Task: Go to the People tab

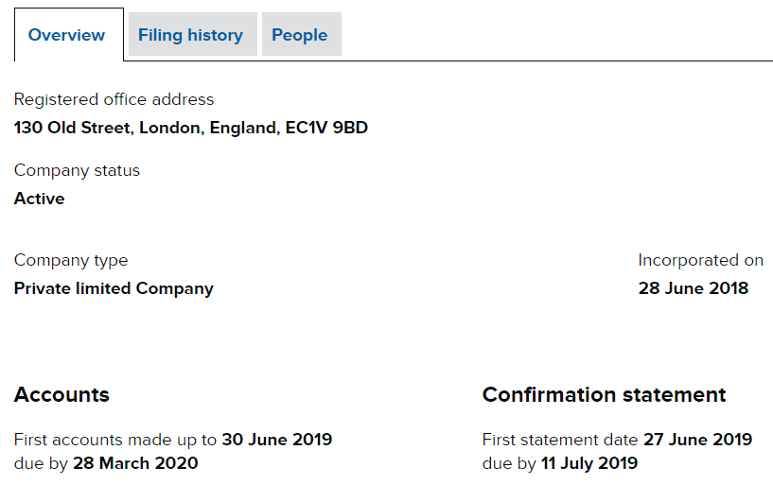Action: pyautogui.click(x=299, y=35)
